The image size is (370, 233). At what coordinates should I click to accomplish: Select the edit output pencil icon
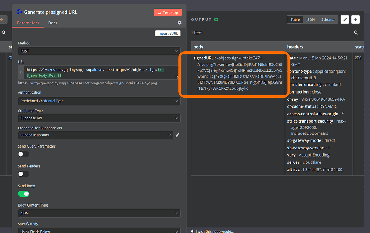344,19
